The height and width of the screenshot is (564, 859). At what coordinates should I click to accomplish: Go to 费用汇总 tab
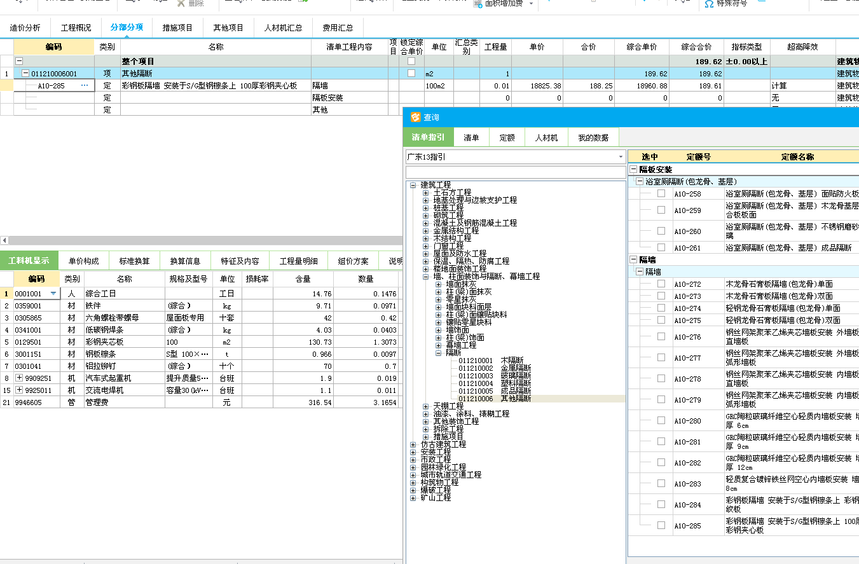[x=338, y=28]
